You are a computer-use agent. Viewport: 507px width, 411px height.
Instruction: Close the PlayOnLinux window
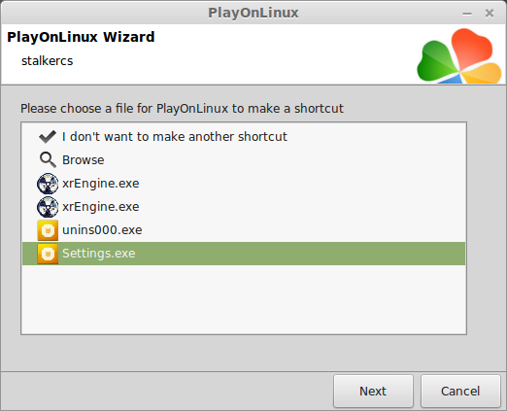click(490, 14)
